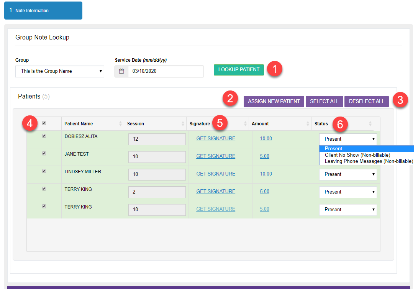This screenshot has height=289, width=418.
Task: Open the calendar icon for Service Date
Action: pos(121,71)
